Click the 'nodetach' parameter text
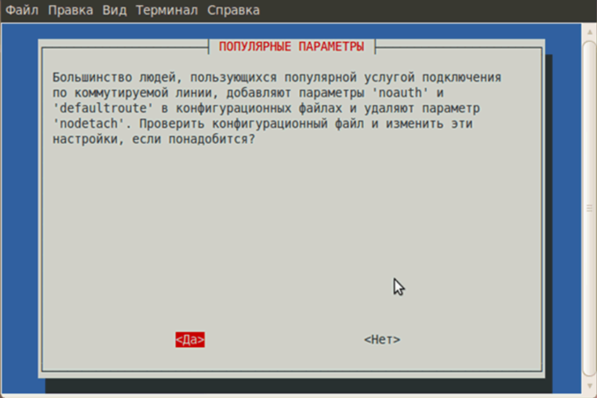This screenshot has height=398, width=597. coord(88,123)
